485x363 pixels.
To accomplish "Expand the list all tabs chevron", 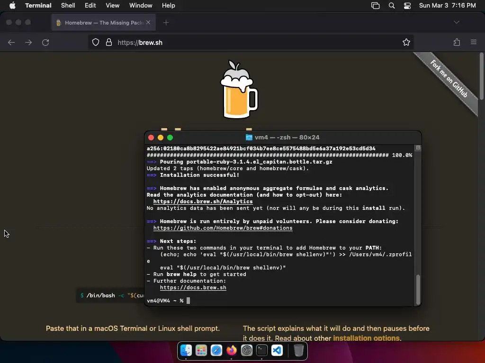I will 457,22.
